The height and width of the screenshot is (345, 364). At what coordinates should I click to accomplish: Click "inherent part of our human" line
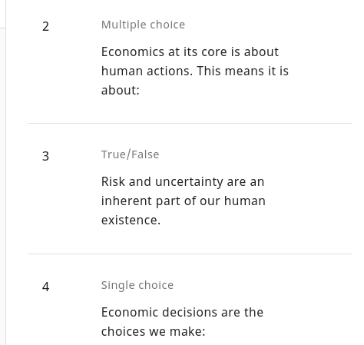tap(184, 201)
